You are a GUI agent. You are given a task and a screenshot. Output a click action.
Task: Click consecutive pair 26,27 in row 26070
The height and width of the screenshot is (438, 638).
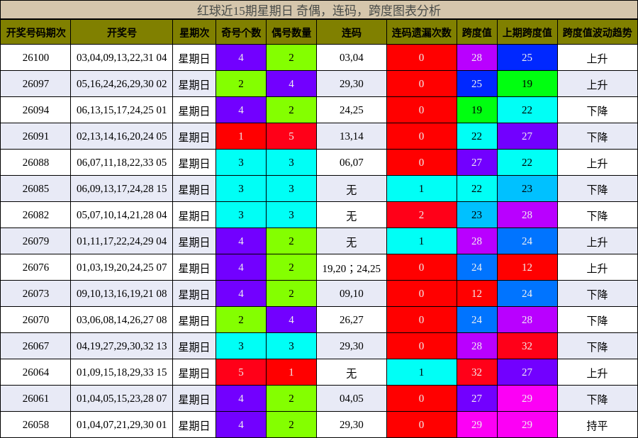coord(352,320)
